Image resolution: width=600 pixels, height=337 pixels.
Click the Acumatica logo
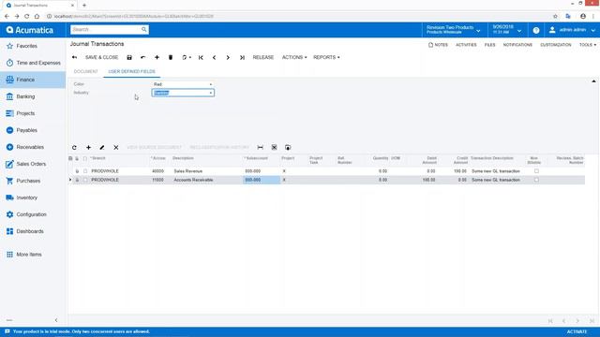point(29,30)
